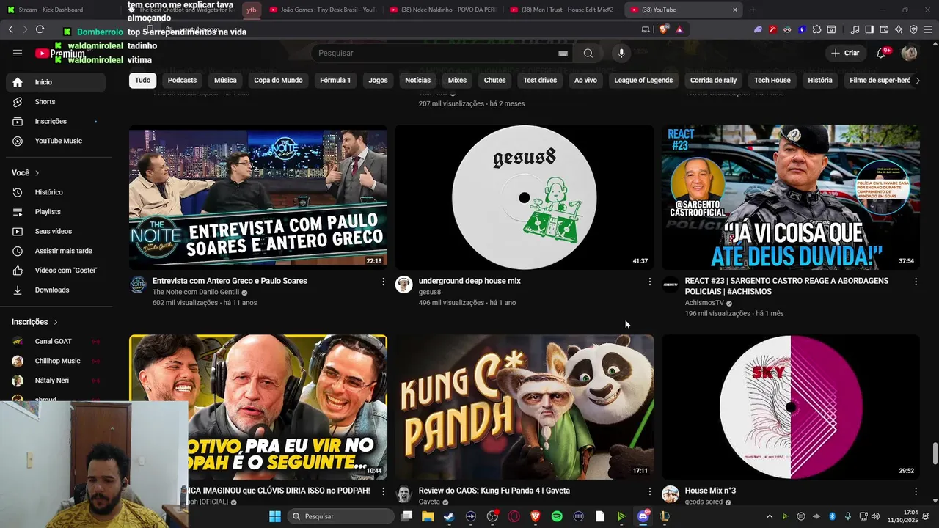Image resolution: width=939 pixels, height=528 pixels.
Task: Open the House Mix n°3 SKY thumbnail
Action: point(791,407)
